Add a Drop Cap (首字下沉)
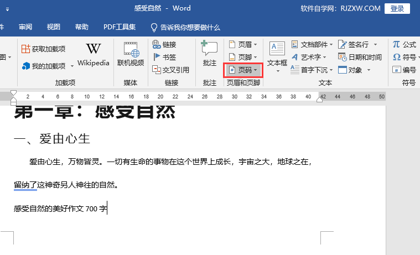The image size is (420, 255). point(312,70)
